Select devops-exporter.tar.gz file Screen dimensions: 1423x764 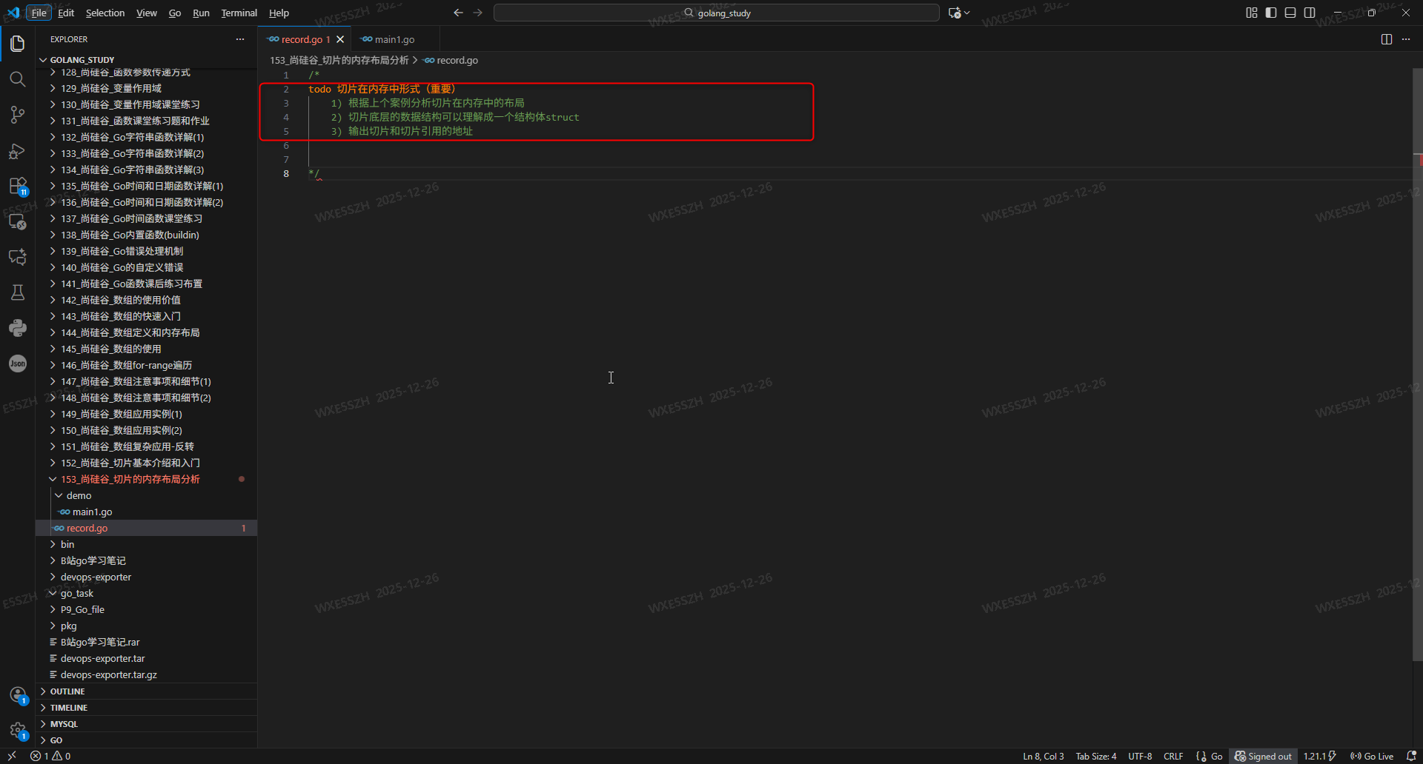[146, 674]
